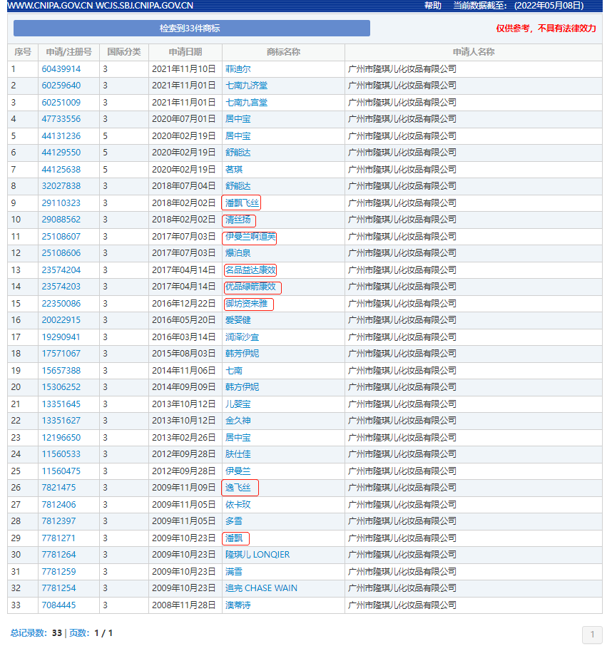Open registration number 13351627
The height and width of the screenshot is (651, 612).
pyautogui.click(x=61, y=421)
